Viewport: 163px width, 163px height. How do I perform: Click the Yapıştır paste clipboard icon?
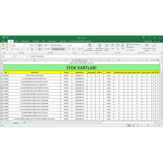(x=3, y=45)
